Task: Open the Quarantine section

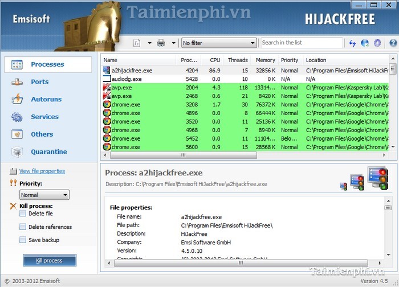Action: 49,152
